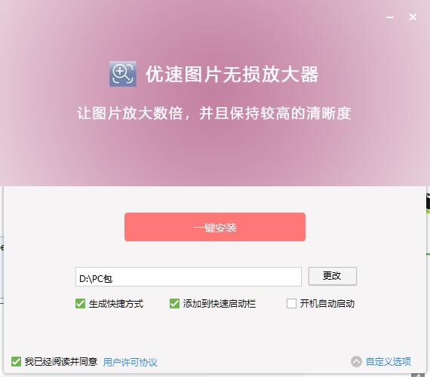Click the 我已经阅读并同意 label text
This screenshot has width=430, height=377.
tap(61, 362)
